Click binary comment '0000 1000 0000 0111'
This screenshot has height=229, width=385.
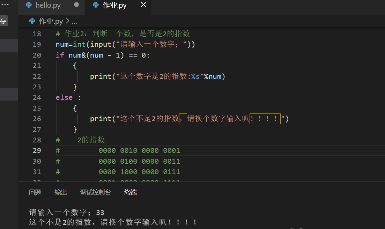[x=139, y=172]
